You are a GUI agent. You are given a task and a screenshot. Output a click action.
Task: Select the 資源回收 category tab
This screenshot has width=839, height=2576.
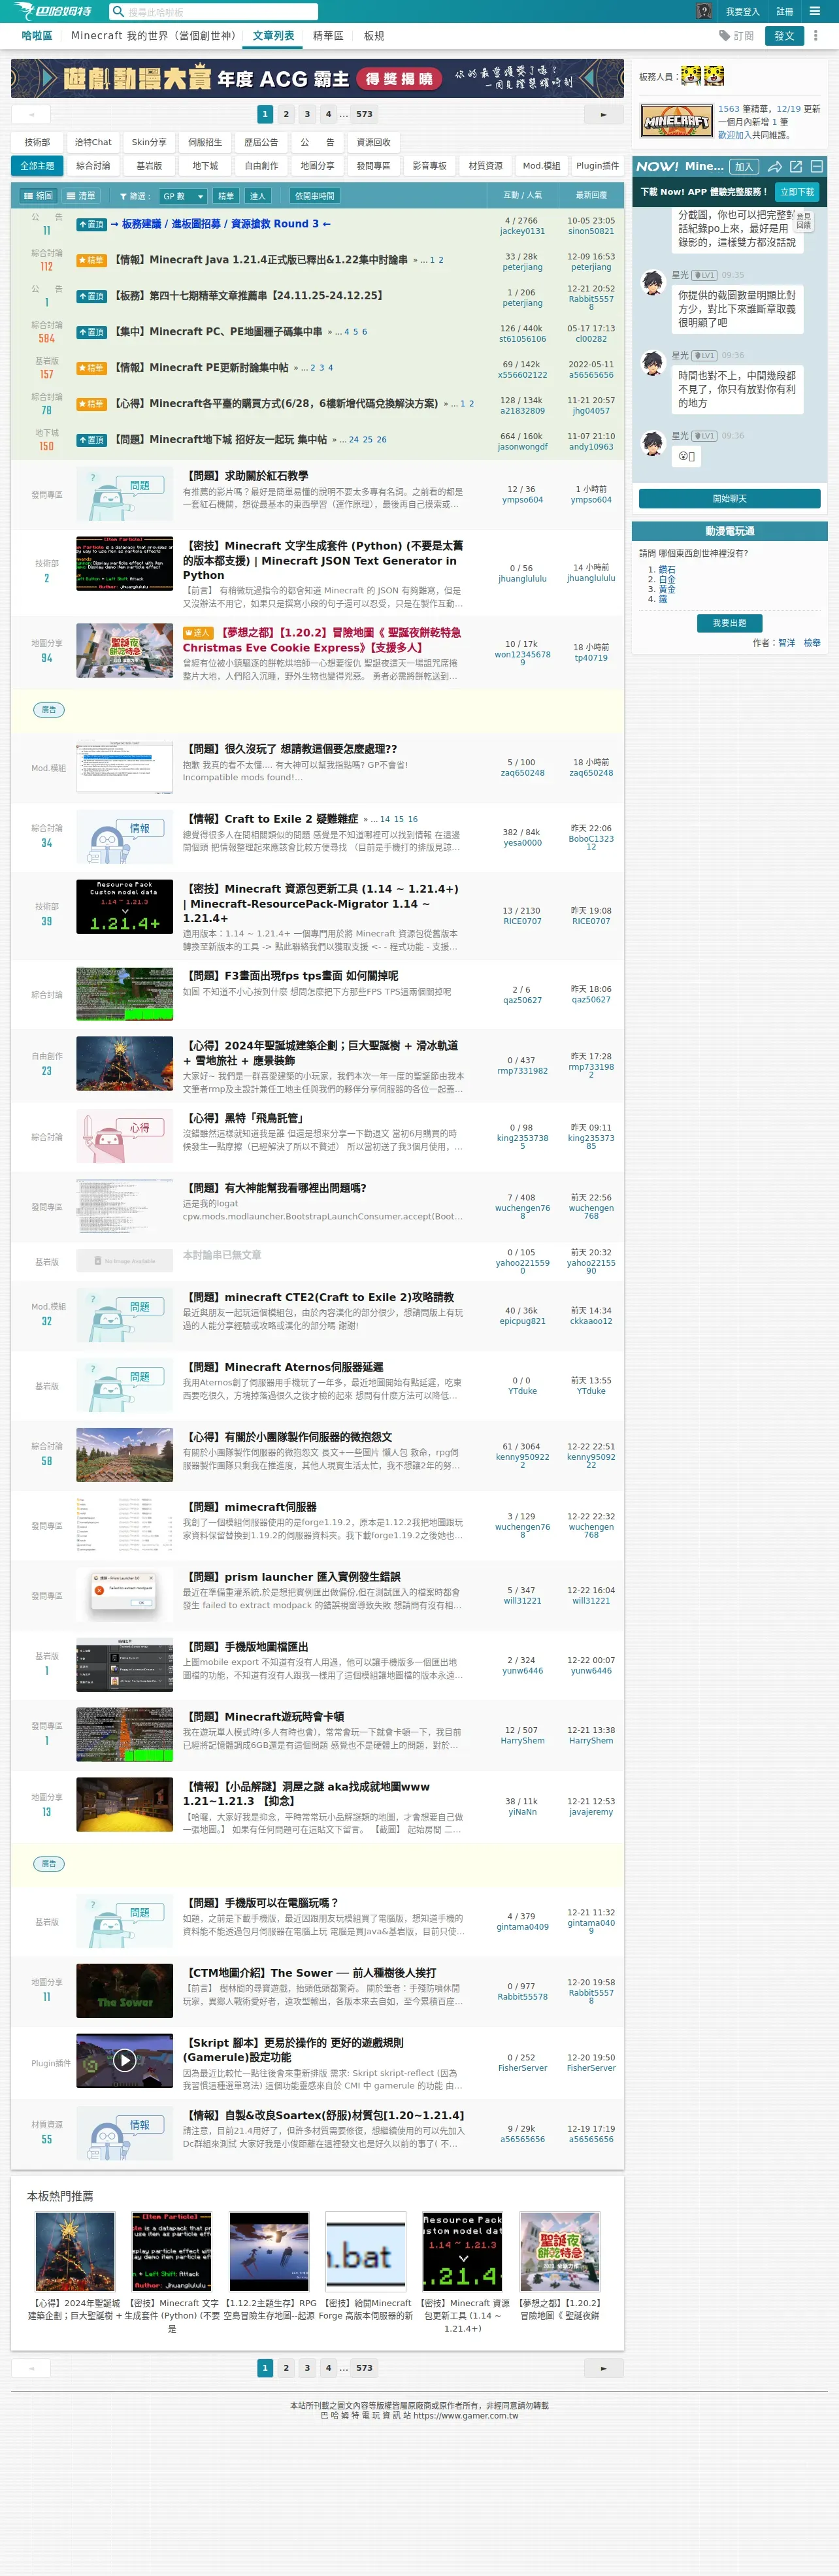[373, 142]
